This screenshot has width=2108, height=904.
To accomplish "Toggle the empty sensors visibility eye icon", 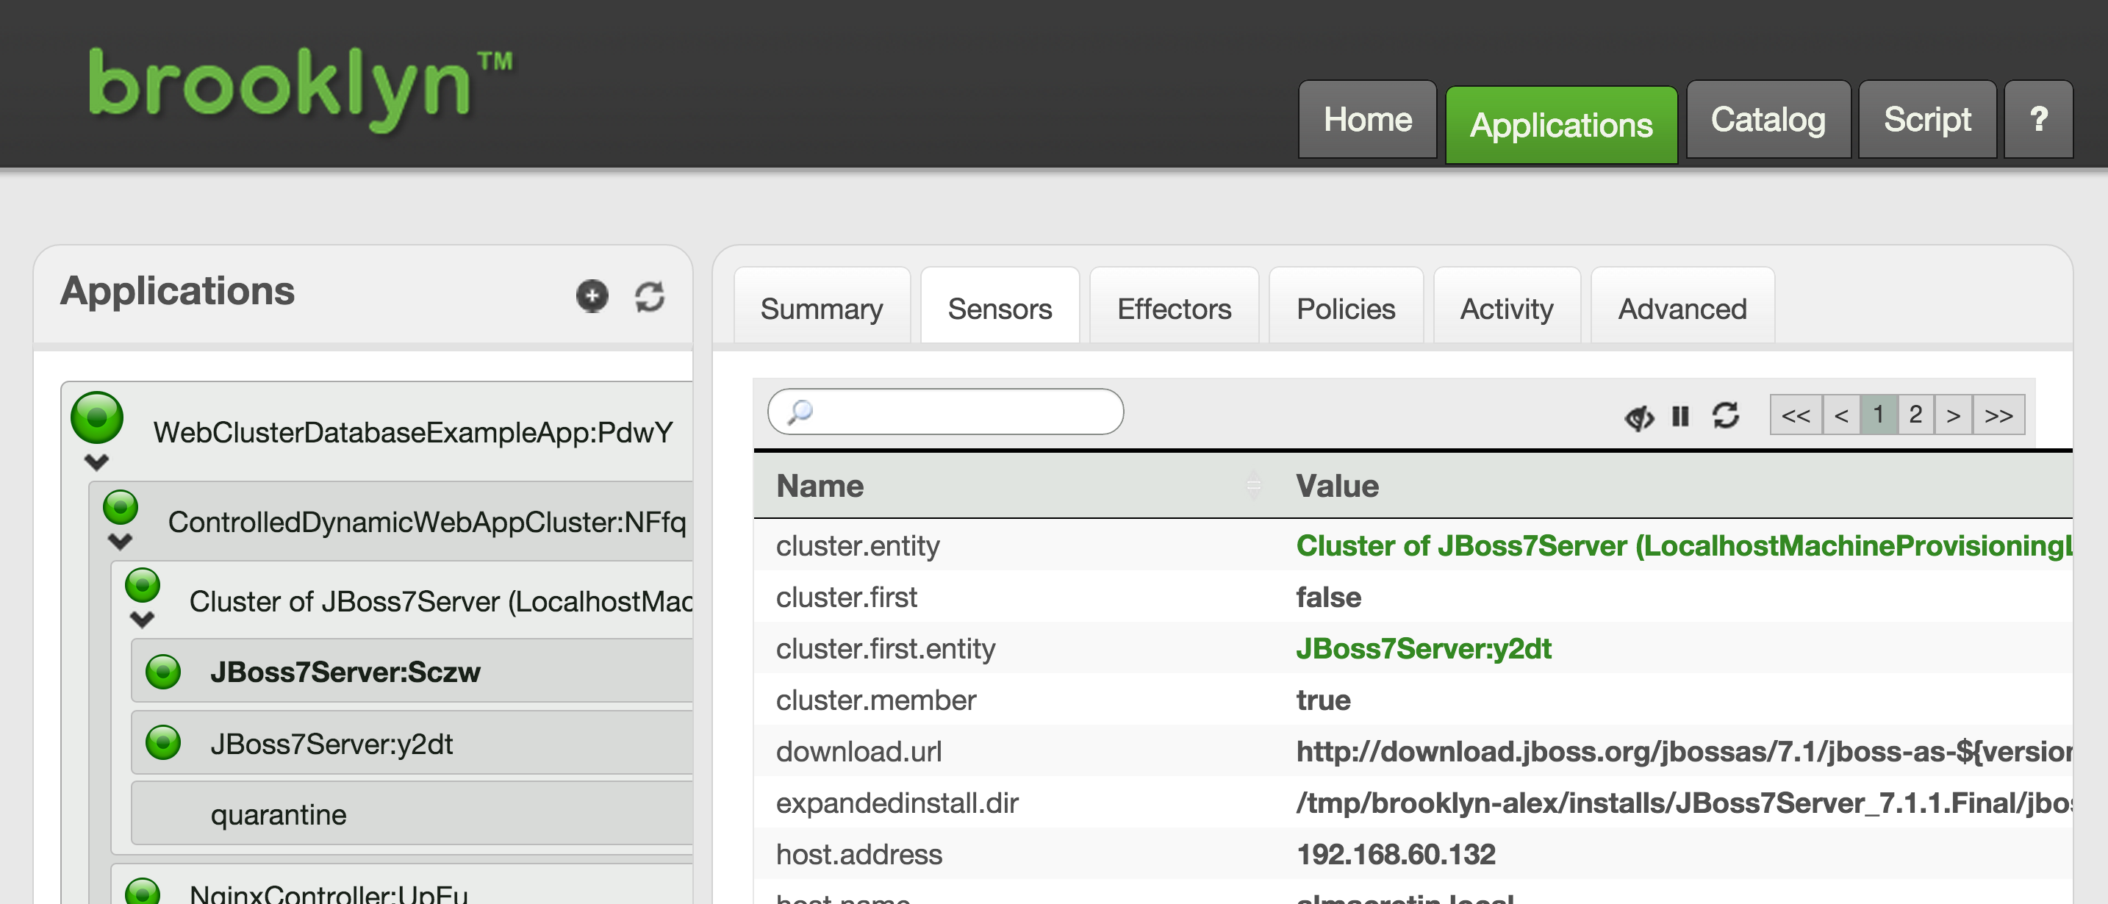I will point(1638,417).
